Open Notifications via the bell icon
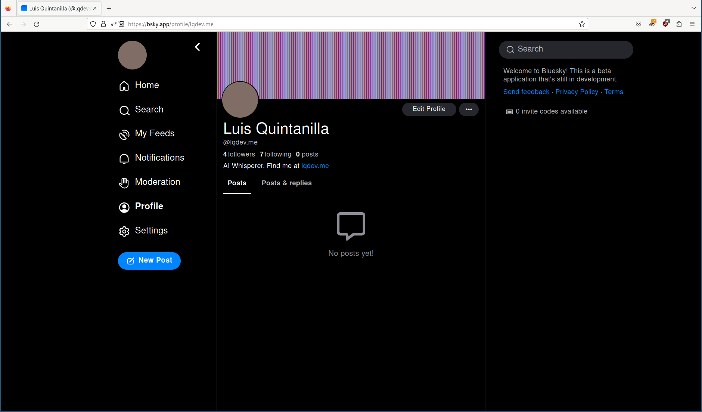Image resolution: width=702 pixels, height=412 pixels. tap(124, 158)
